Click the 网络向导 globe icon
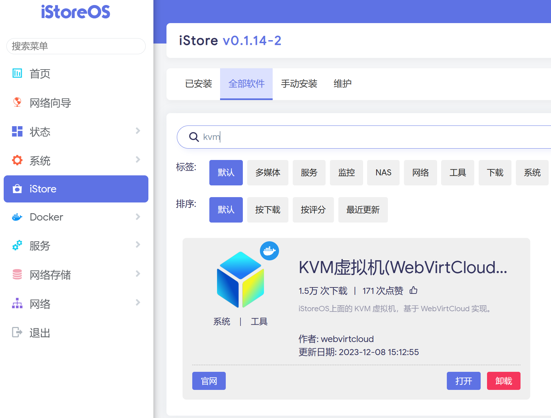Screen dimensions: 551x418 [17, 102]
